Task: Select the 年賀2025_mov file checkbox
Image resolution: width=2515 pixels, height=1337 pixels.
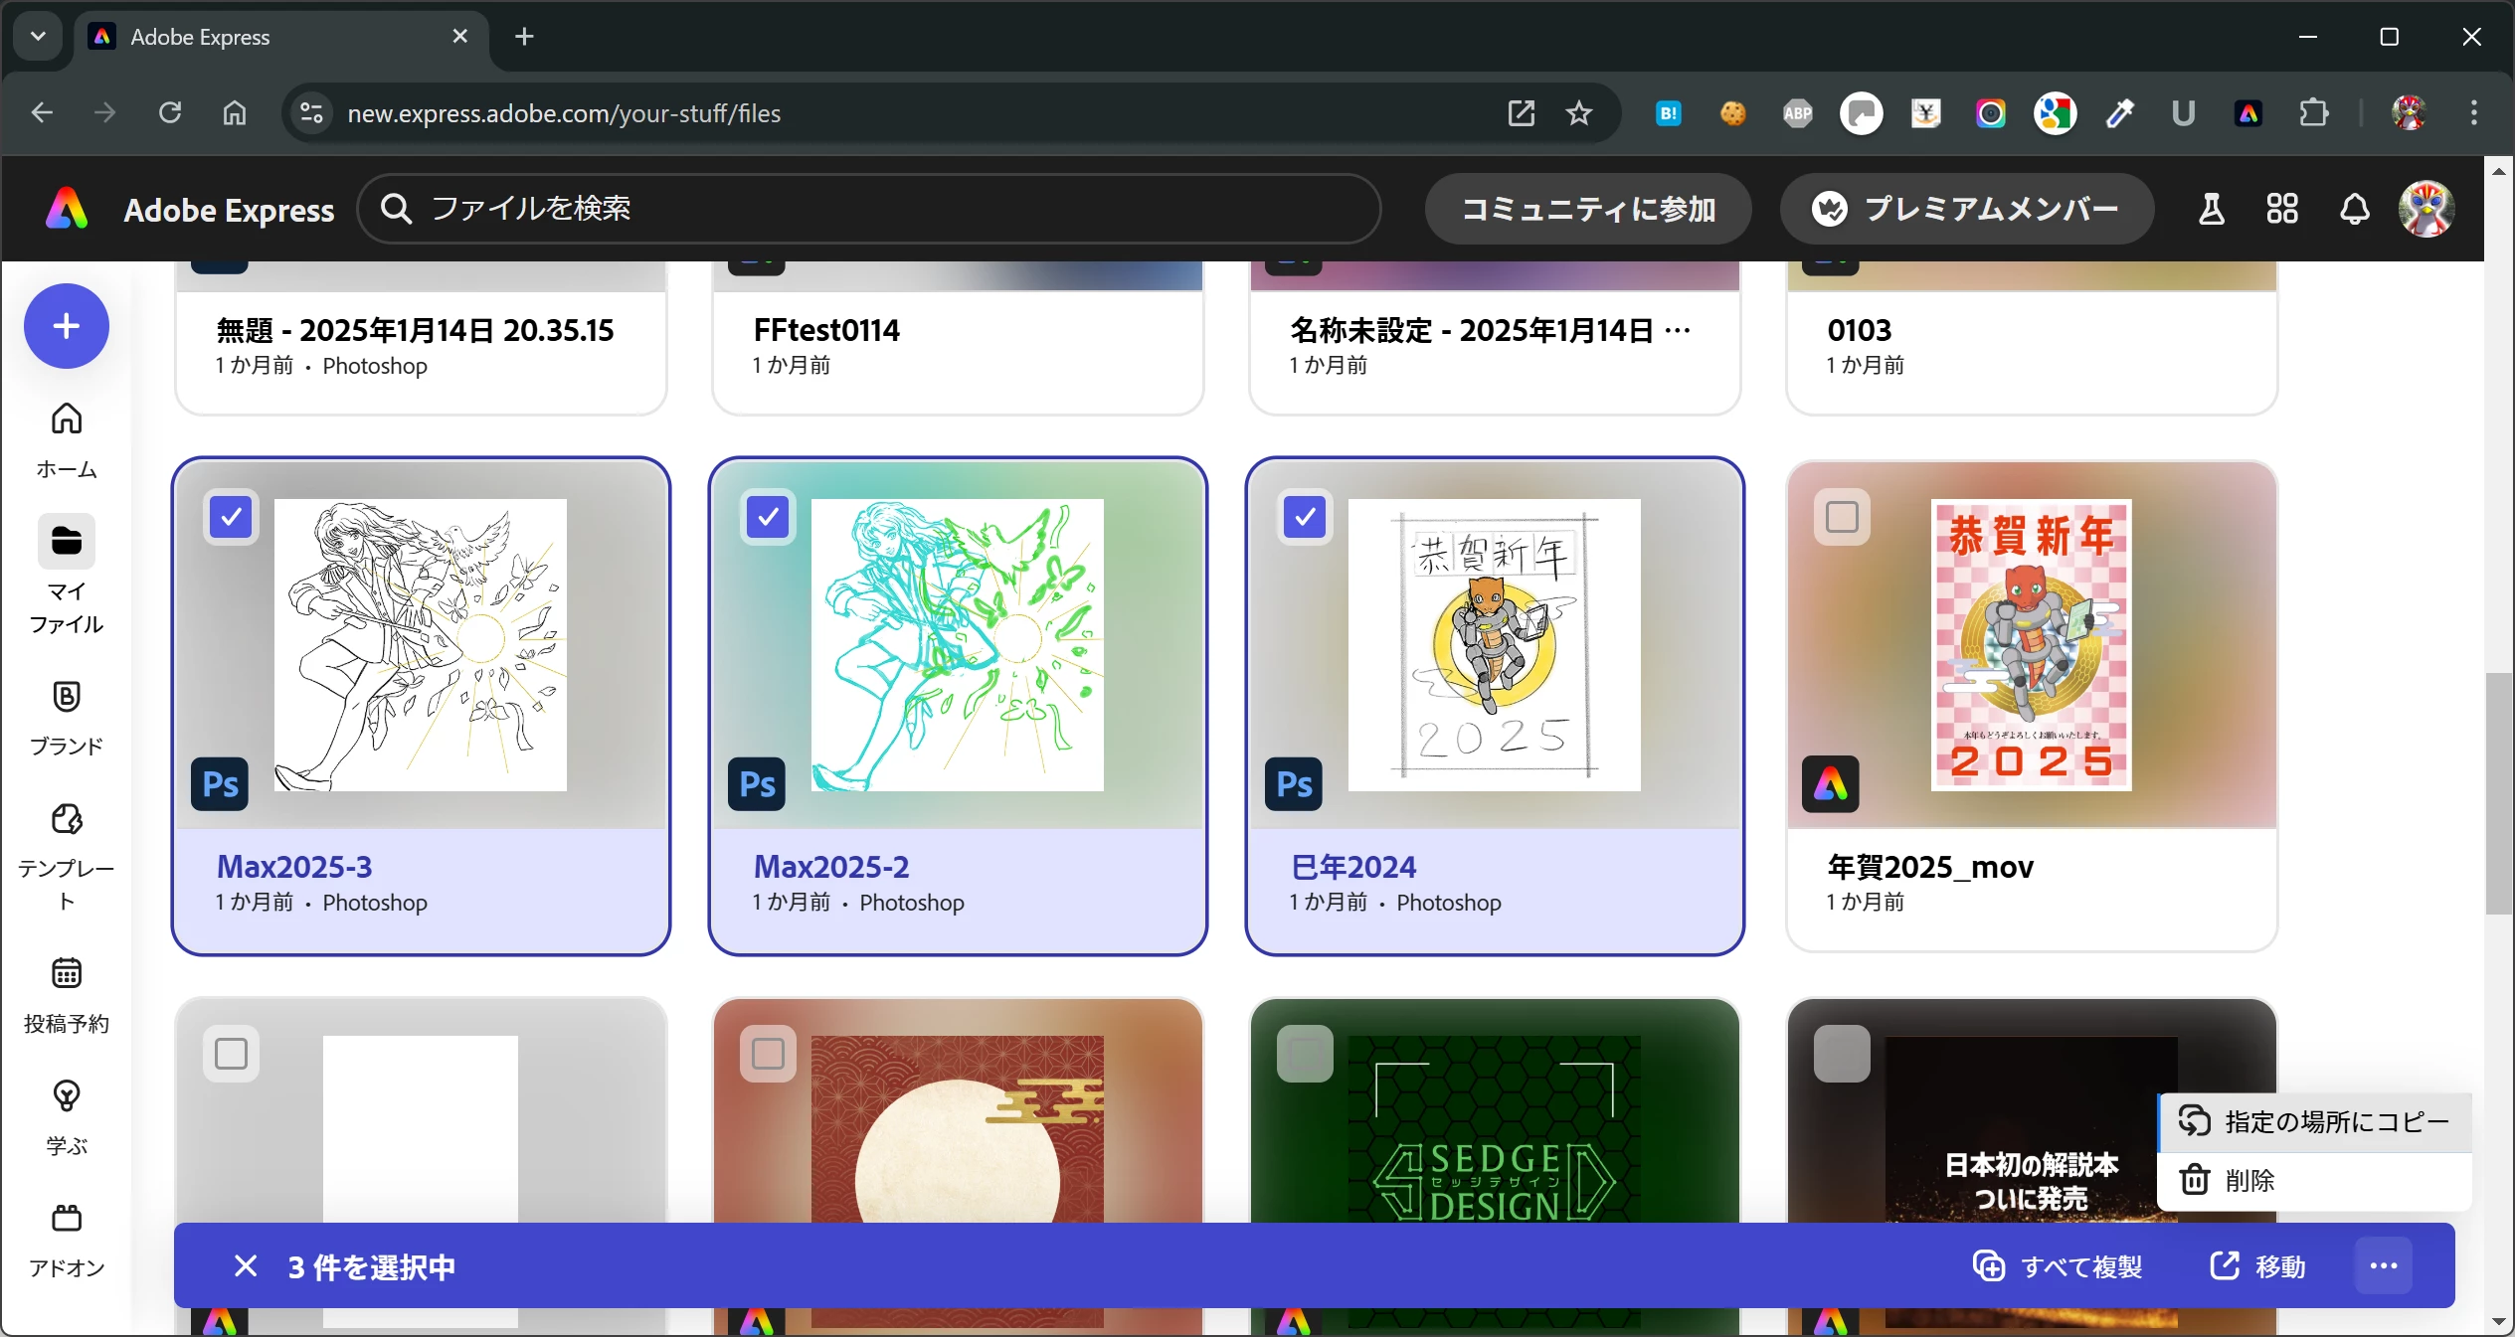Action: 1842,517
